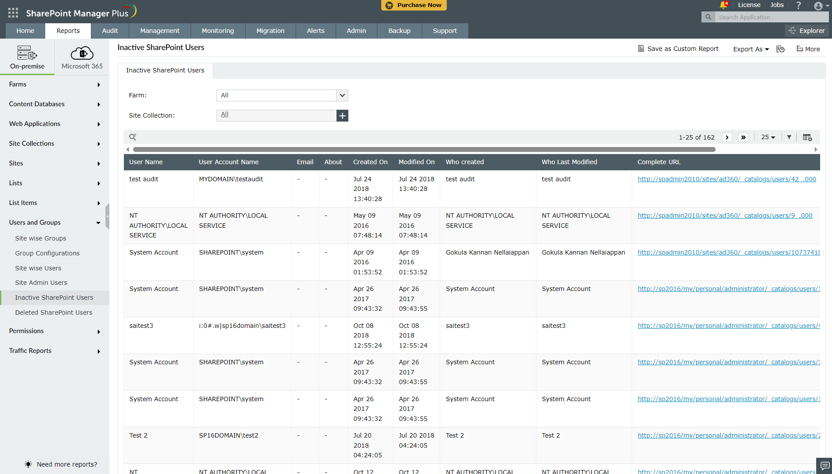Open the Monitoring tab

coord(218,31)
